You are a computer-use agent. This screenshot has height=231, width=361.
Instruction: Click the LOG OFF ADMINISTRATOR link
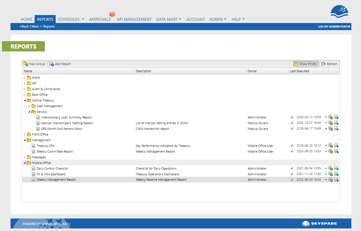334,26
